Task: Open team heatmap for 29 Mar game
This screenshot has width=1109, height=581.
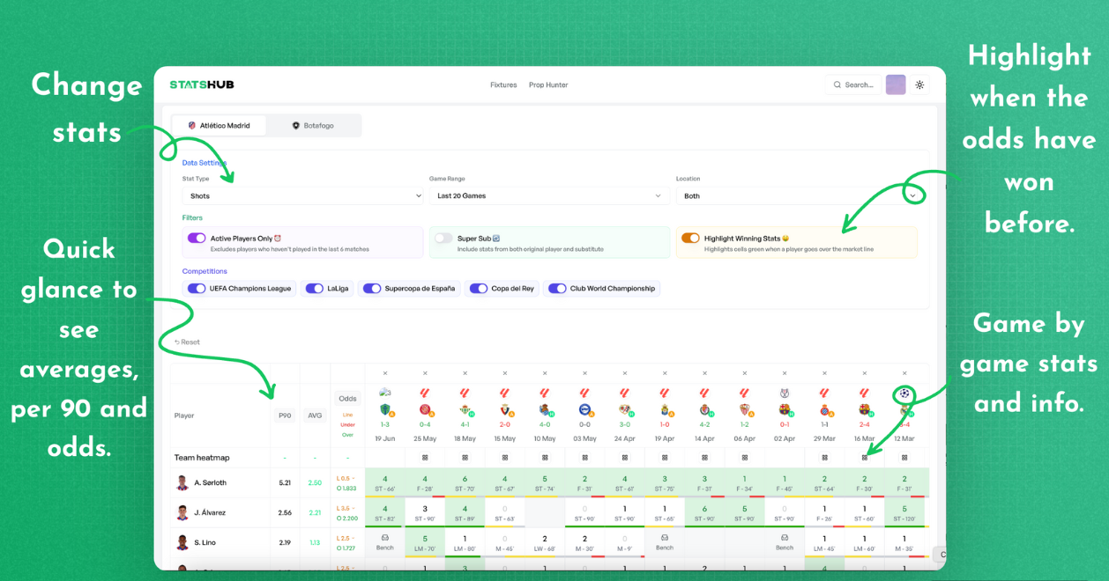Action: pos(824,458)
